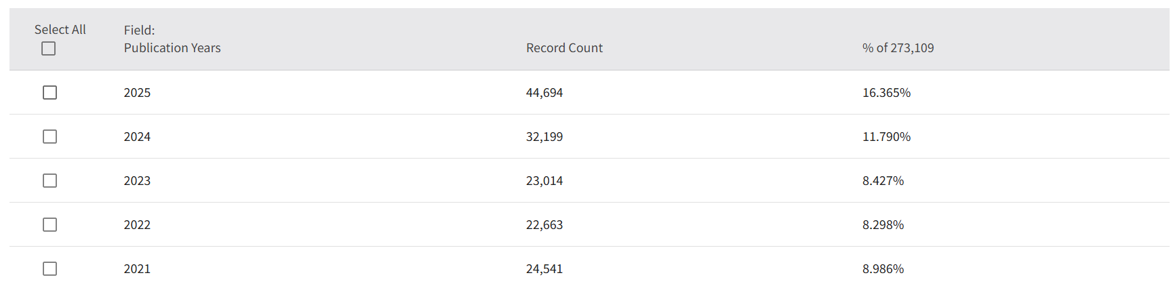Click the Select All label text
The image size is (1173, 288).
60,30
